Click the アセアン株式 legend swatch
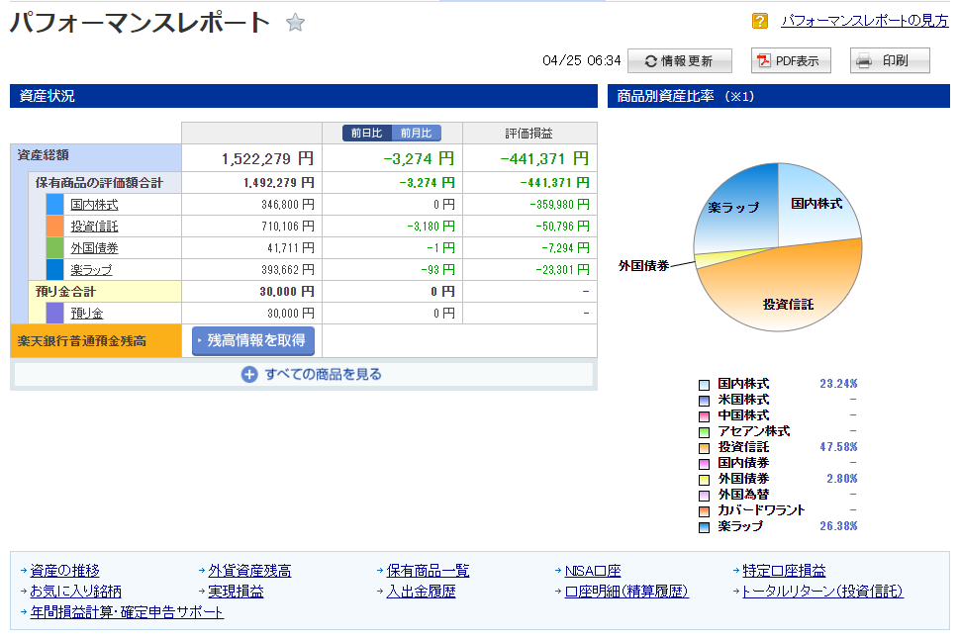This screenshot has width=959, height=640. [x=704, y=432]
